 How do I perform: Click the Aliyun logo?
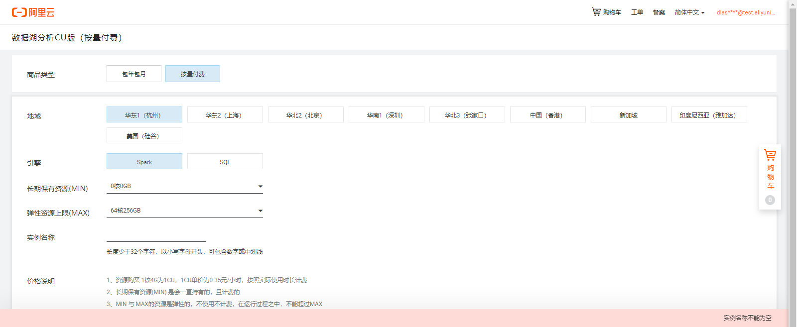pos(33,12)
